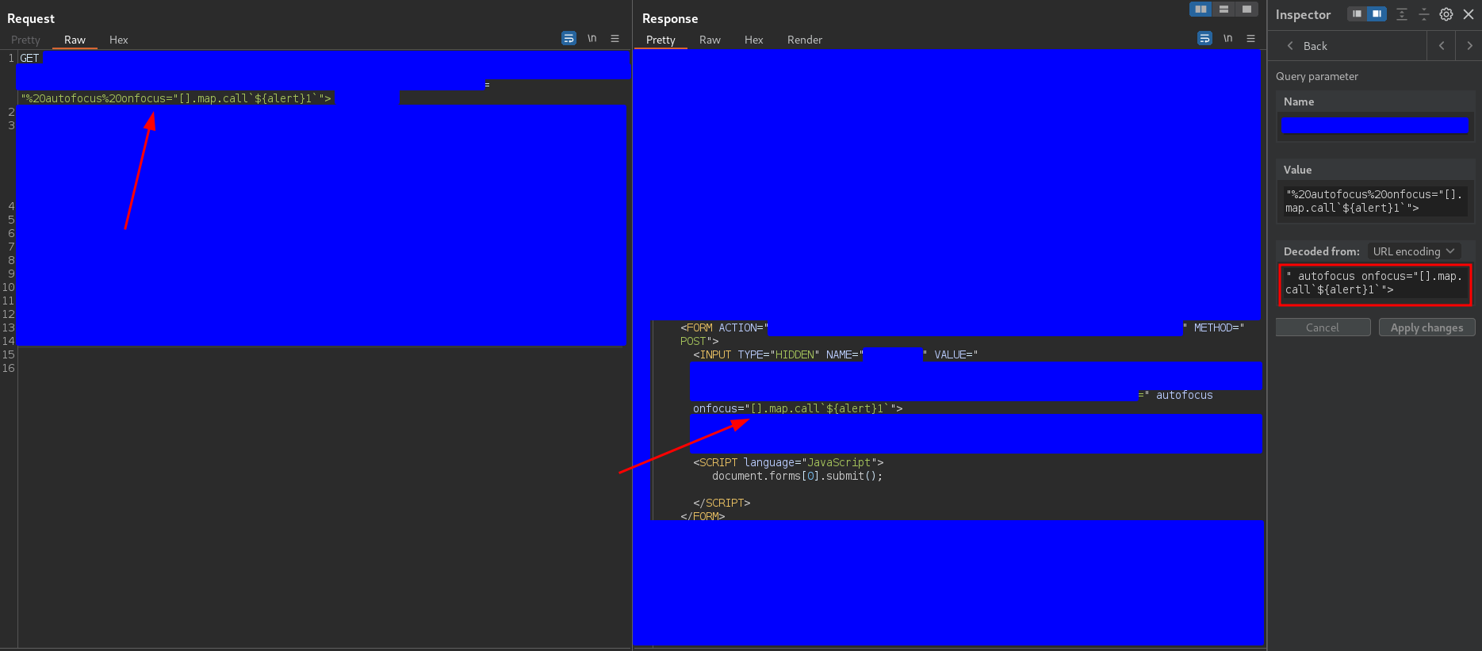Click the decoded value text field
The height and width of the screenshot is (651, 1482).
click(x=1373, y=283)
